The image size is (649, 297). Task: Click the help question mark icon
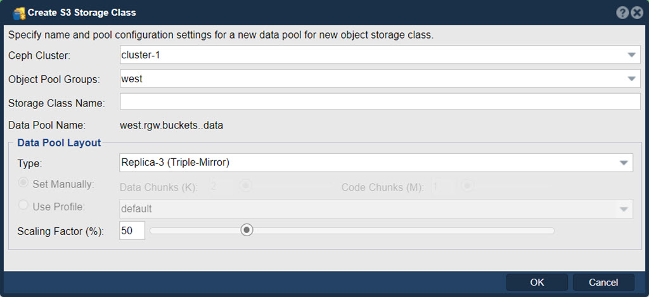[622, 13]
